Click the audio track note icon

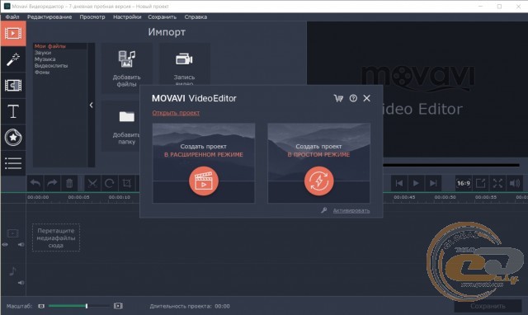(12, 271)
